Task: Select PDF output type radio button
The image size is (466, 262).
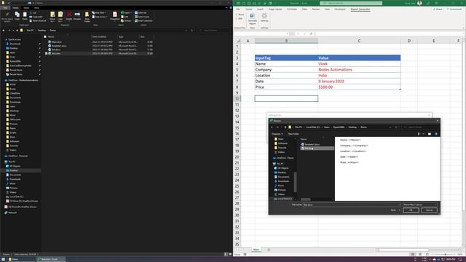Action: 240,18
